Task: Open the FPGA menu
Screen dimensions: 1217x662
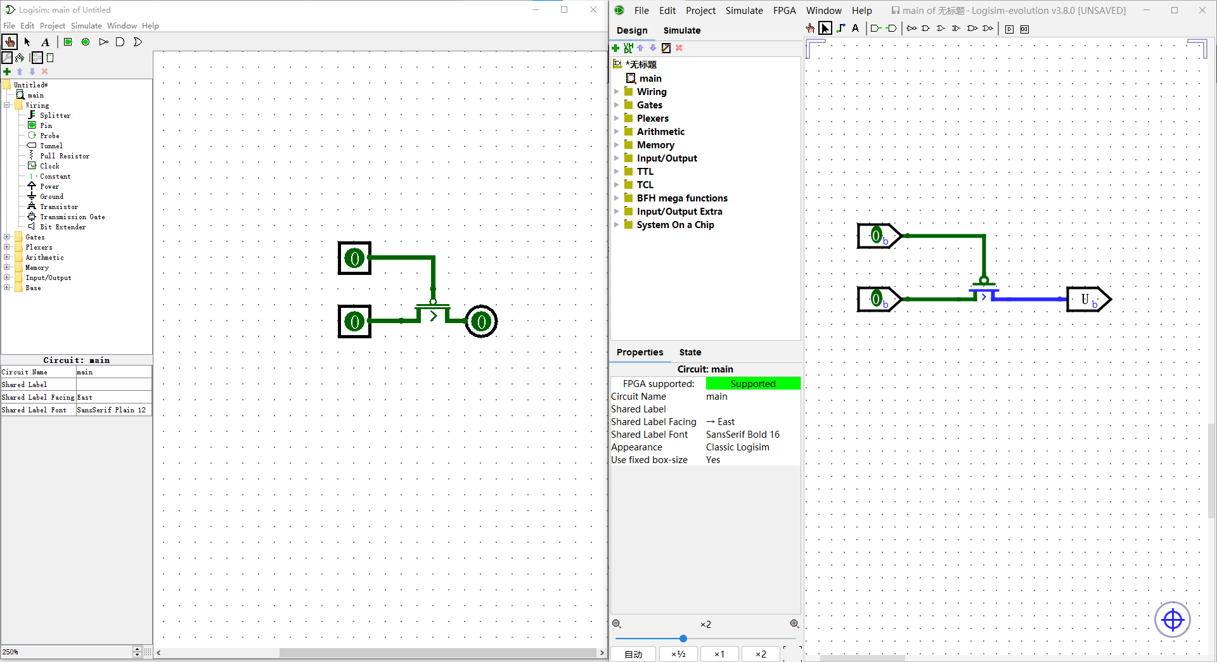Action: pos(785,10)
